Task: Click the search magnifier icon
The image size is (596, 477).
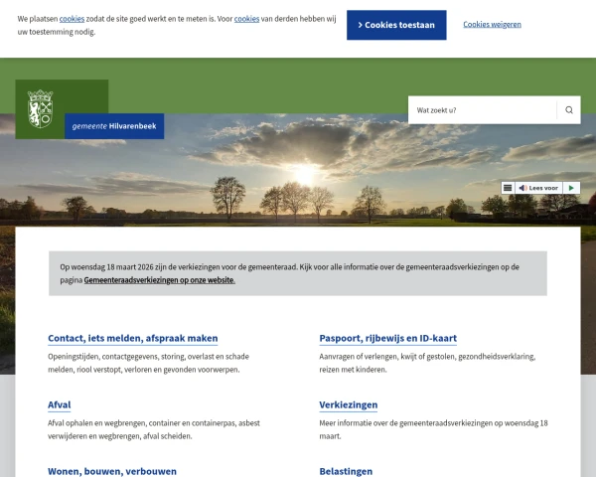Action: [568, 110]
